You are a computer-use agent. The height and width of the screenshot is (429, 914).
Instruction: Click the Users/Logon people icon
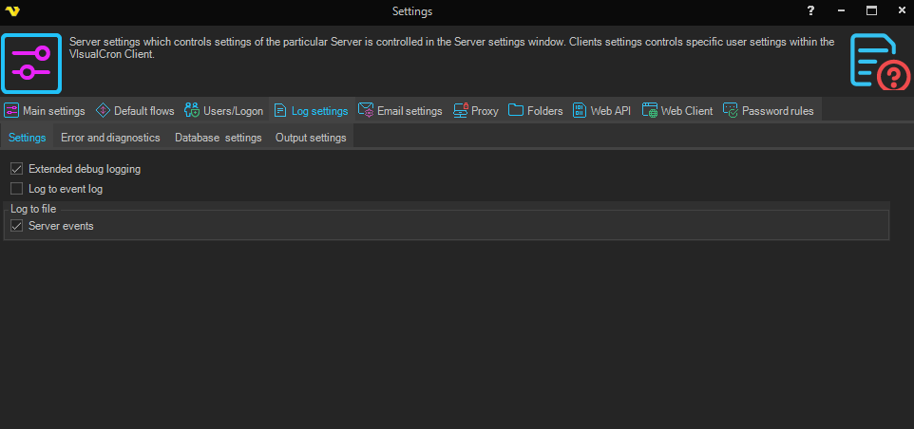coord(192,111)
